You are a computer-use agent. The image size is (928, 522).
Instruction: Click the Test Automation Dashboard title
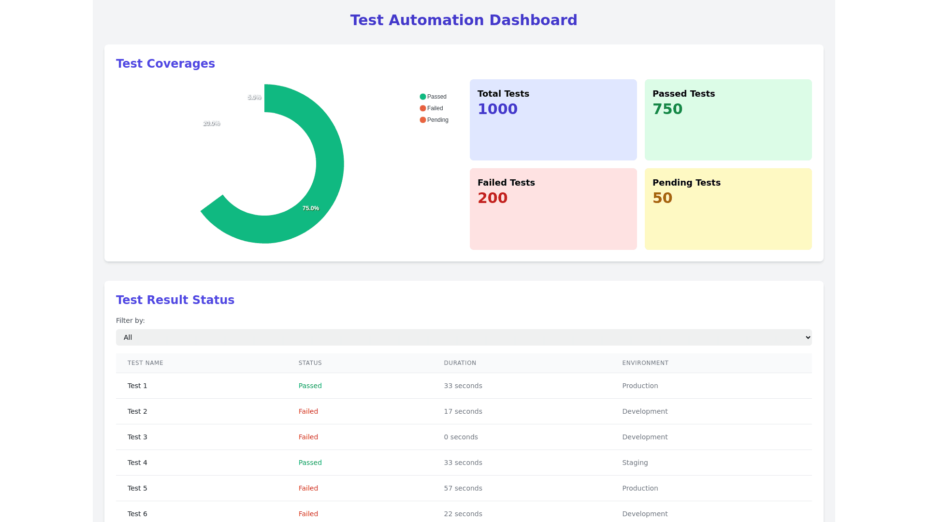point(464,20)
